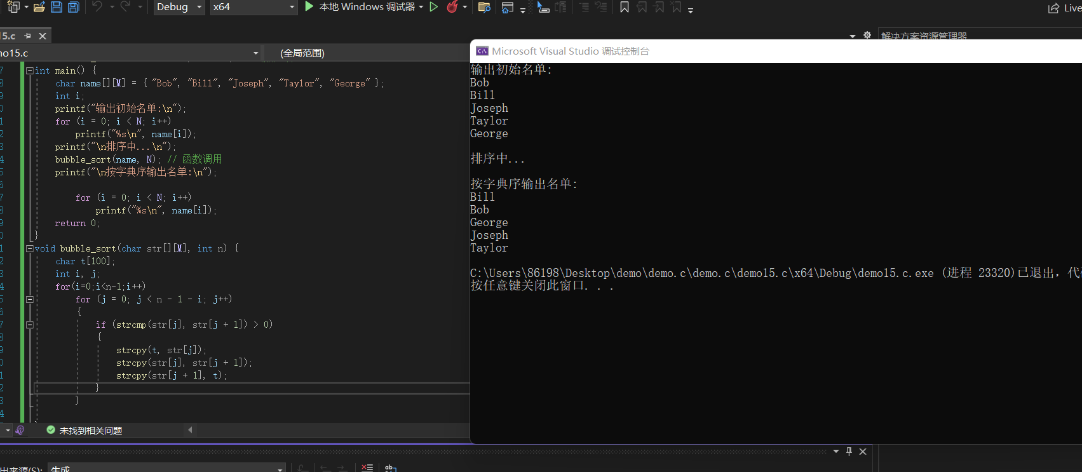Image resolution: width=1082 pixels, height=472 pixels.
Task: Start without debugging using outlined play
Action: point(434,7)
